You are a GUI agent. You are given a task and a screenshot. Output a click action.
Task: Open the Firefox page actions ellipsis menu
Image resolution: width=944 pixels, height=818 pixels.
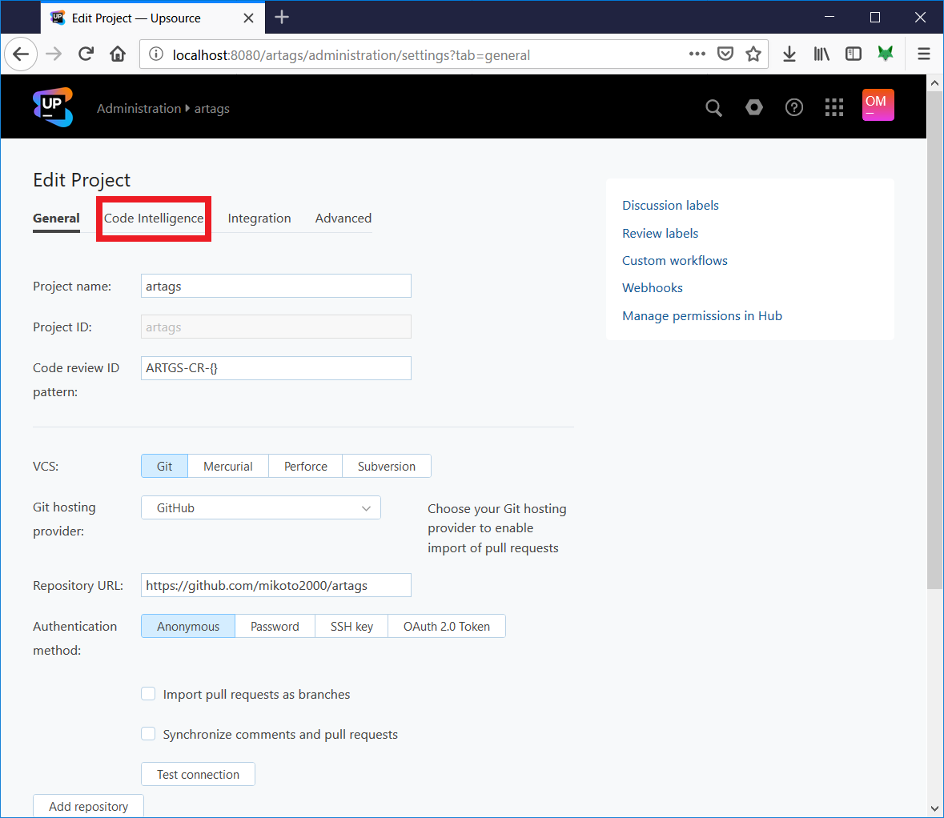[x=697, y=54]
